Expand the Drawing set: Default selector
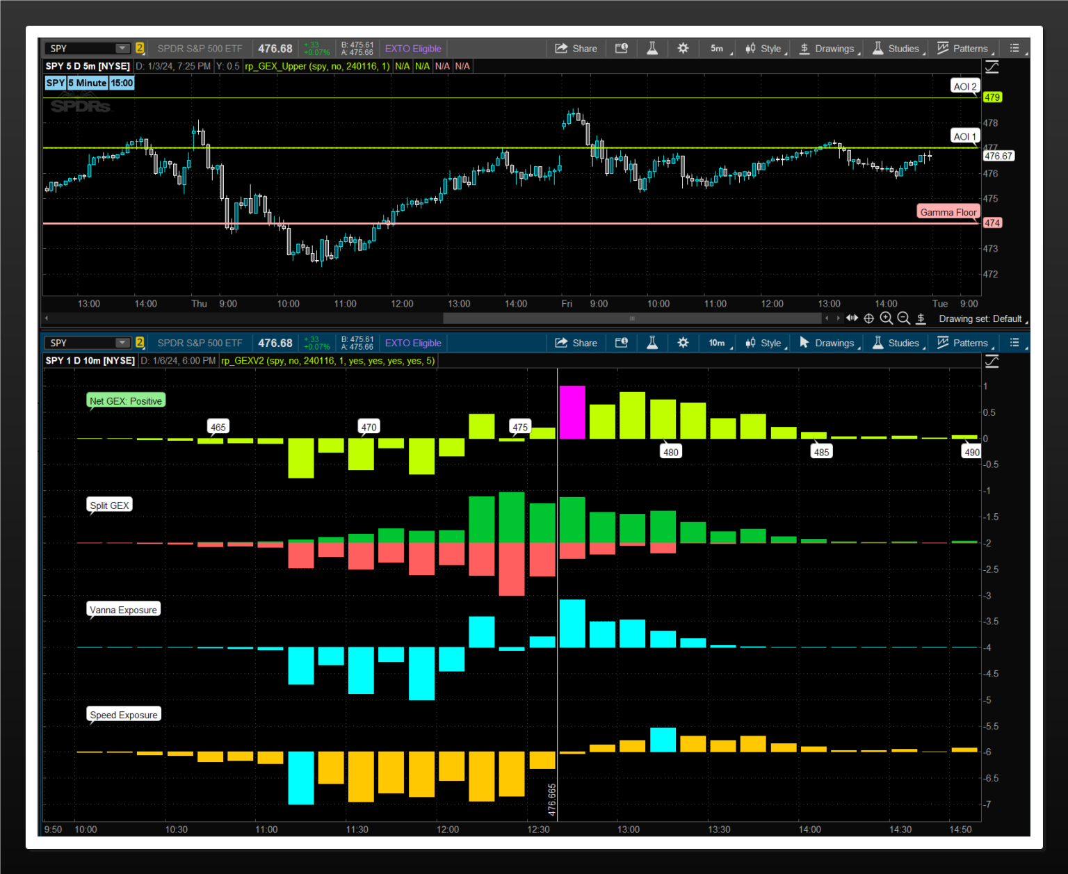1068x874 pixels. tap(982, 318)
